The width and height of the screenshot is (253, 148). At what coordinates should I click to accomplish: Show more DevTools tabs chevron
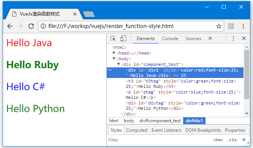[x=210, y=38]
